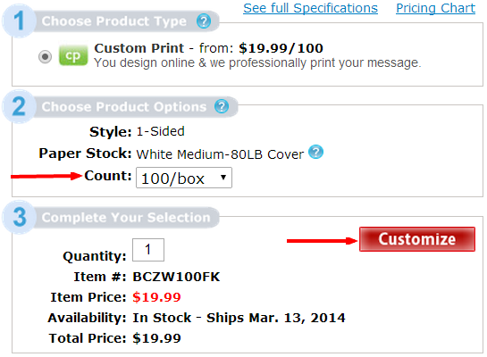Click the Count dropdown arrow
Viewport: 487px width, 357px height.
(223, 178)
